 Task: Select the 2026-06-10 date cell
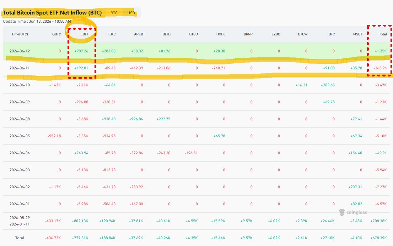[20, 85]
